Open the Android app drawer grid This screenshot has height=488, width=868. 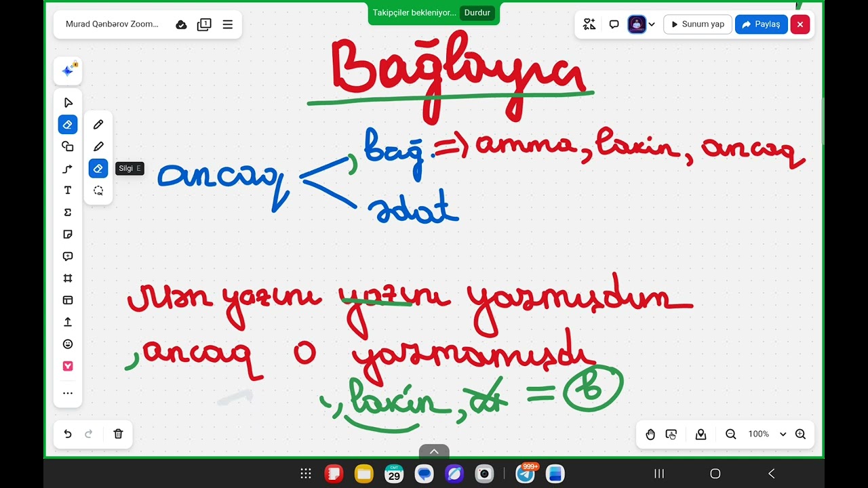(x=306, y=474)
